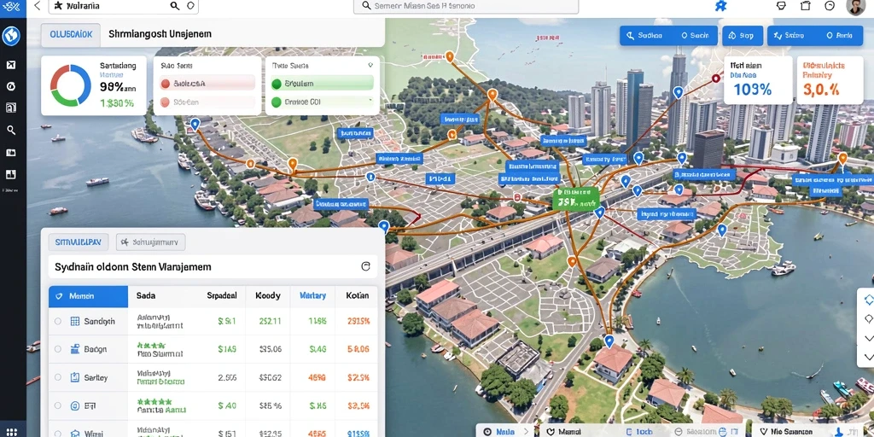Image resolution: width=874 pixels, height=437 pixels.
Task: Click the Sada column header
Action: pyautogui.click(x=145, y=296)
